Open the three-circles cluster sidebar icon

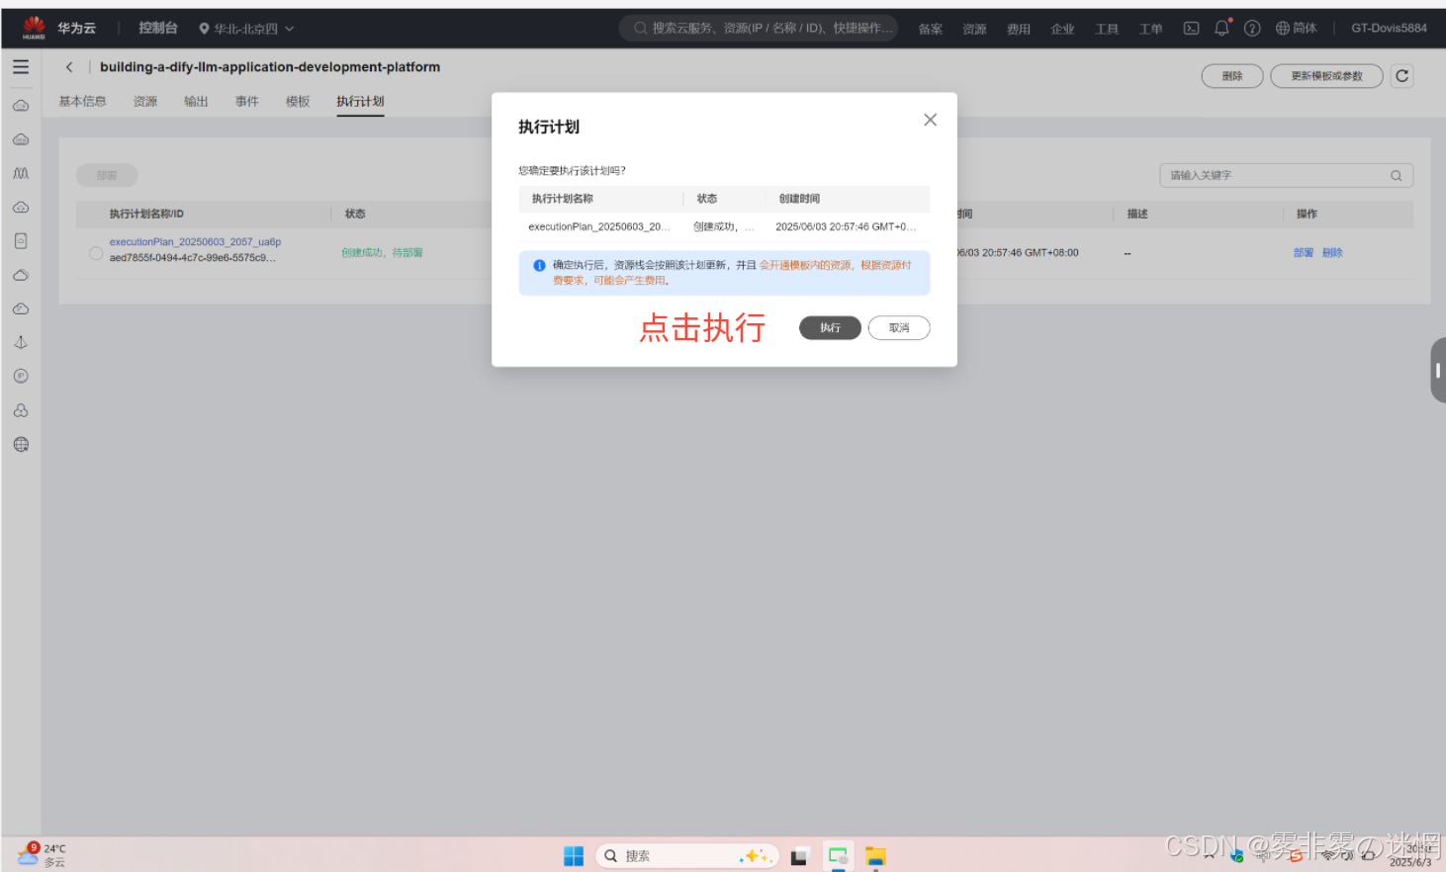click(21, 410)
